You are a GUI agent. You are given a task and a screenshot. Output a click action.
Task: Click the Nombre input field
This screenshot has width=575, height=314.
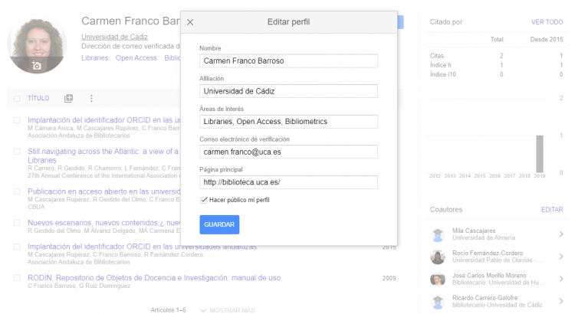[288, 61]
